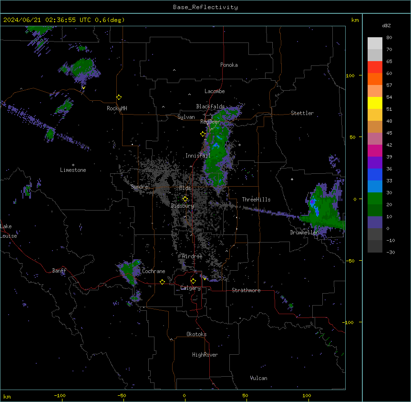The image size is (411, 402).
Task: Click the light gray 70-65 dBZ swatch
Action: (x=375, y=55)
